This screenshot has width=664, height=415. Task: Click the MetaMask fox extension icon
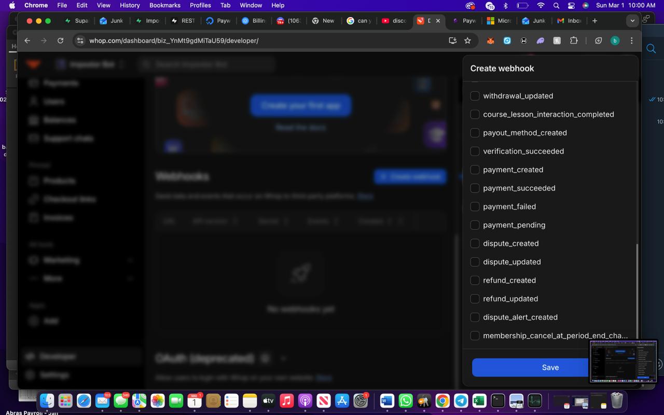click(x=490, y=40)
